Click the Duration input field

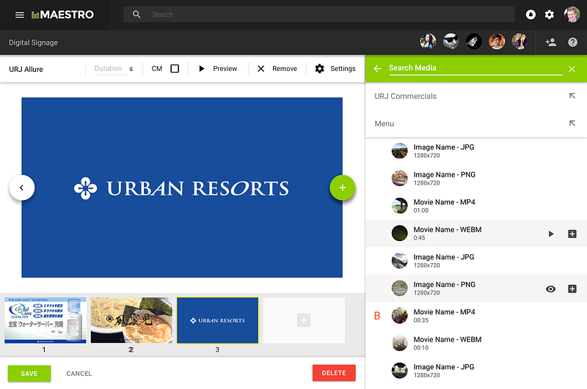pos(111,69)
